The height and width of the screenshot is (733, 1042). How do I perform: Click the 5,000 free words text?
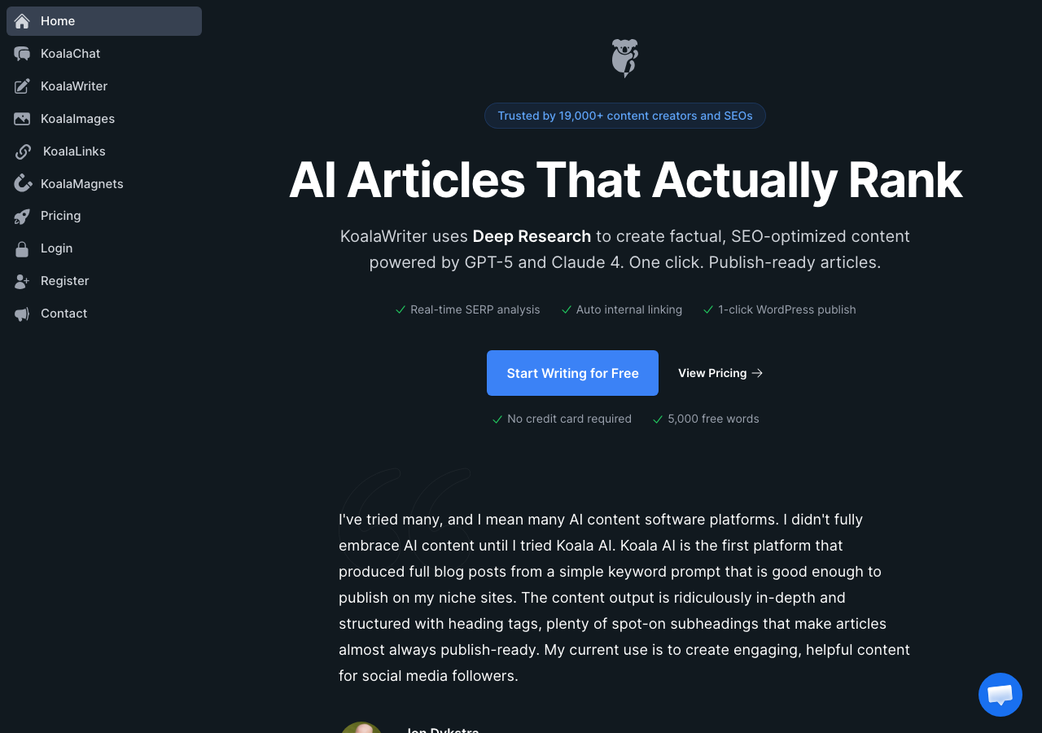click(713, 419)
